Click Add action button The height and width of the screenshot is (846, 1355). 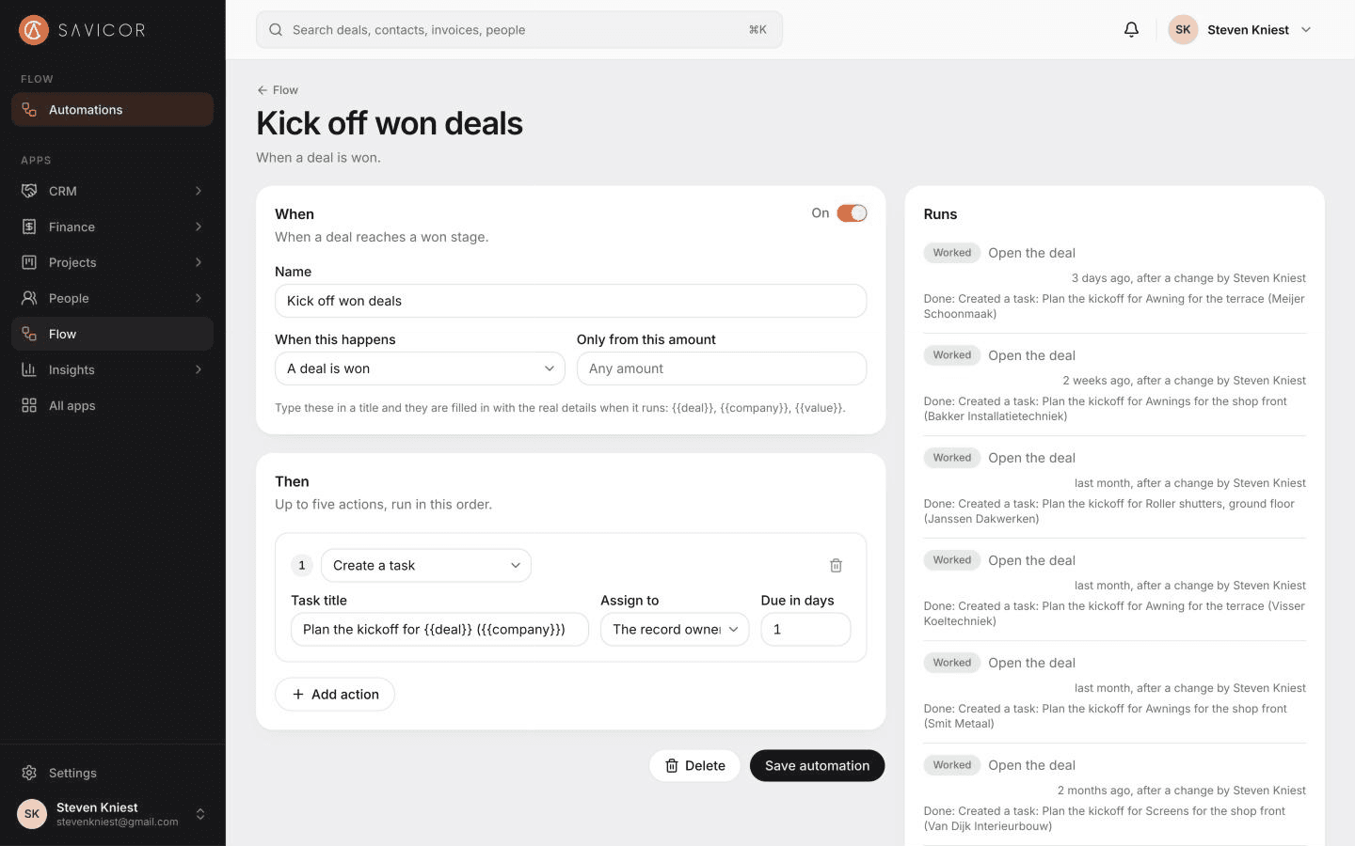click(x=335, y=694)
